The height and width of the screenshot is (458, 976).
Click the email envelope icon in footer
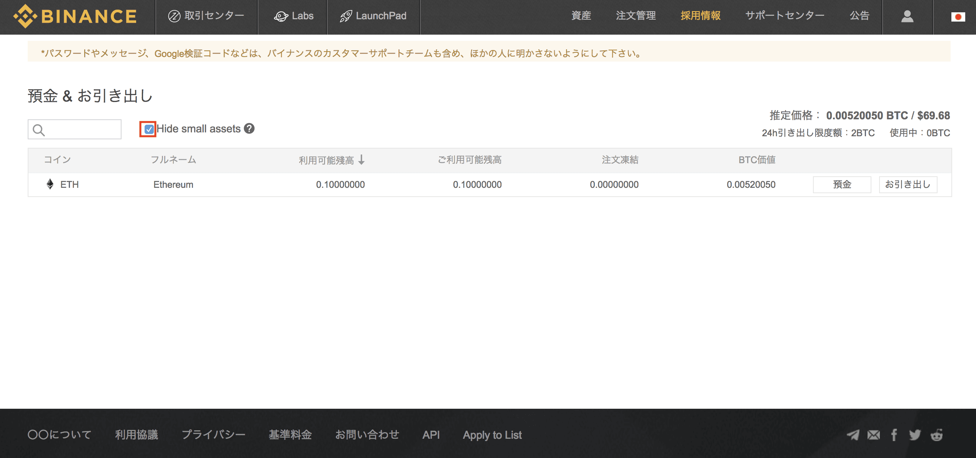(x=873, y=435)
